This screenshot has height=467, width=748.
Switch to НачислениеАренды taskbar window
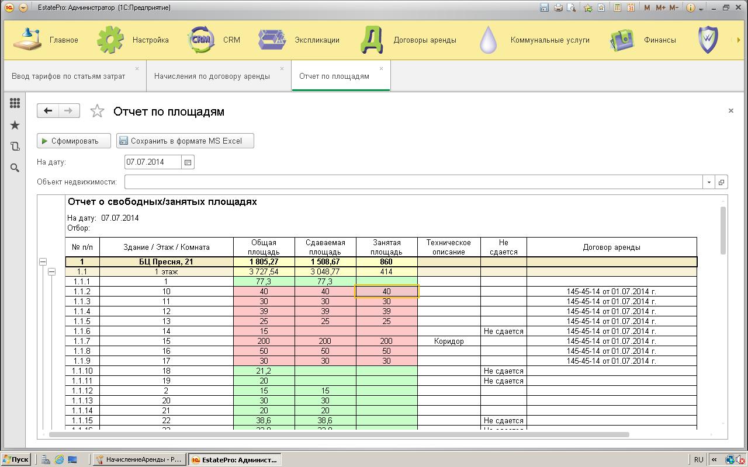point(140,459)
